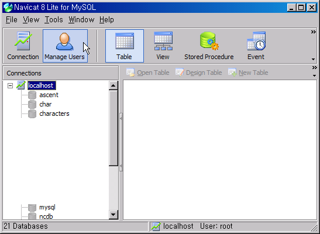Select the Table object button

[x=125, y=46]
